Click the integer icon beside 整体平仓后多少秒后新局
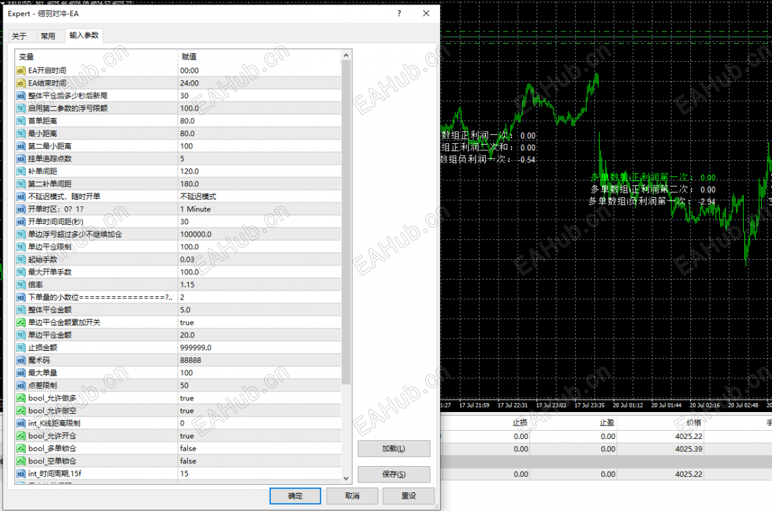The image size is (772, 511). point(21,96)
